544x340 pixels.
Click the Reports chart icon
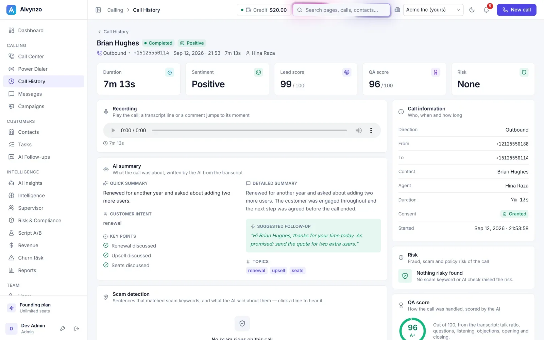[x=11, y=270]
